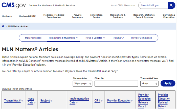The height and width of the screenshot is (109, 177).
Task: Click the Apply button
Action: tap(168, 83)
